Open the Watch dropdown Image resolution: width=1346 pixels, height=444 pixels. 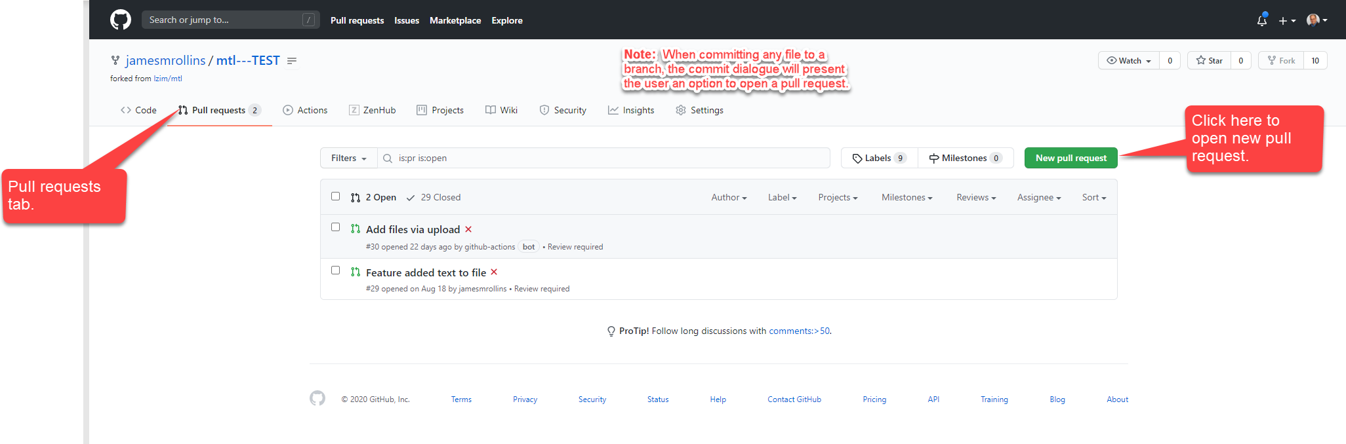1129,60
